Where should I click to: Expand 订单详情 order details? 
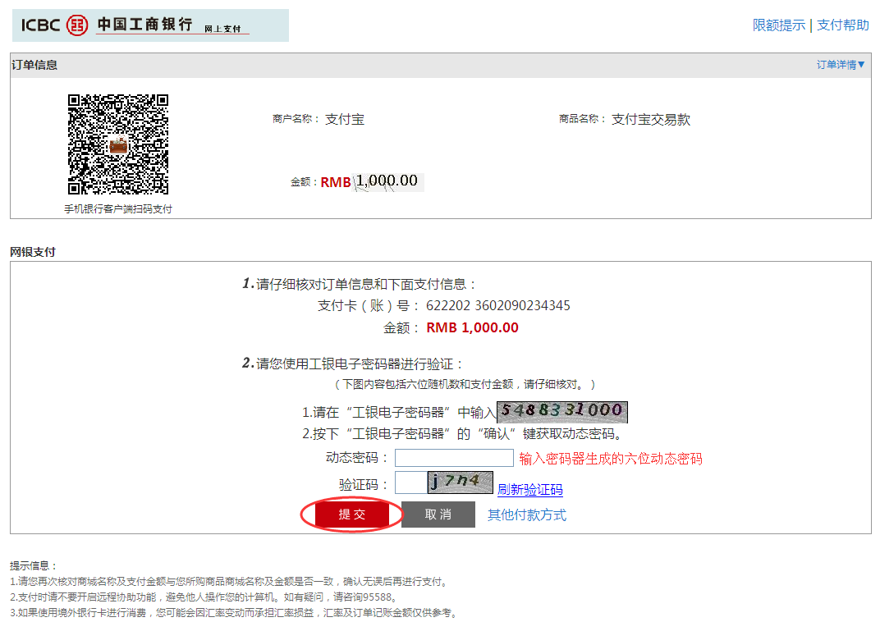pyautogui.click(x=841, y=65)
